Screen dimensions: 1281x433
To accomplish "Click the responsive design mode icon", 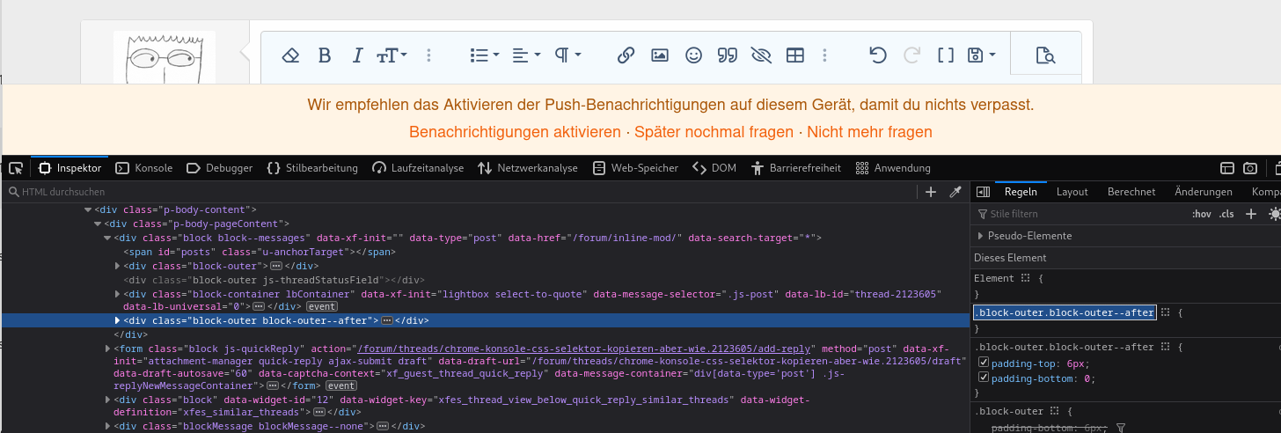I will click(1227, 168).
